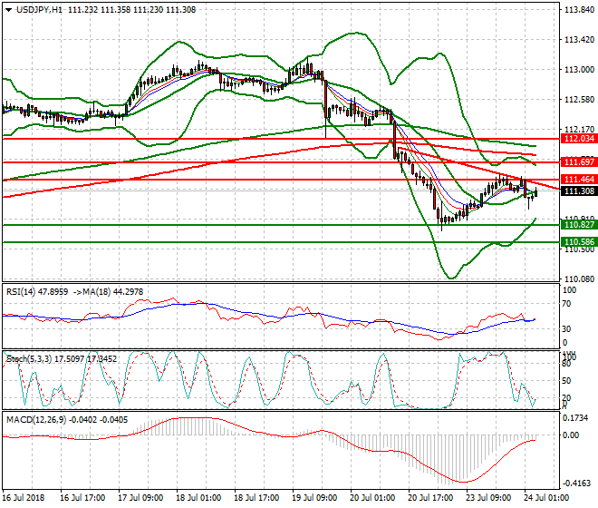Click the RSI(14) indicator label
598x508 pixels.
[x=24, y=291]
